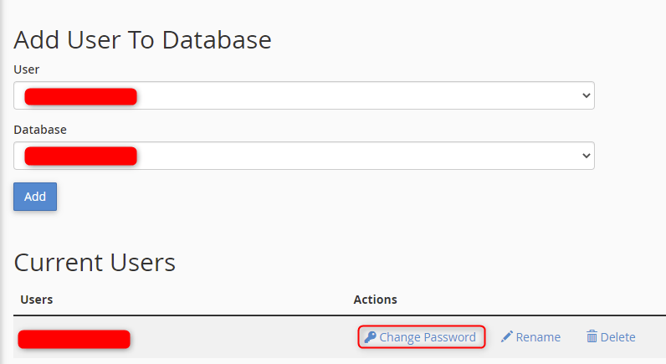Click the redacted value inside the Database dropdown
Image resolution: width=666 pixels, height=364 pixels.
(80, 156)
